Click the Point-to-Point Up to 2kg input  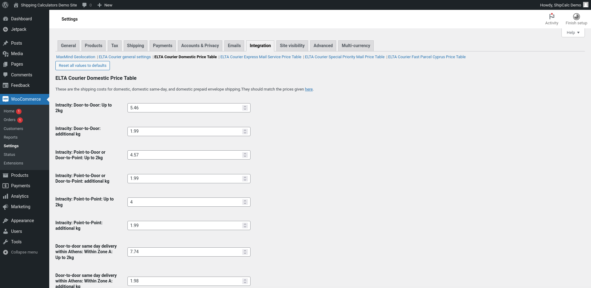tap(189, 202)
